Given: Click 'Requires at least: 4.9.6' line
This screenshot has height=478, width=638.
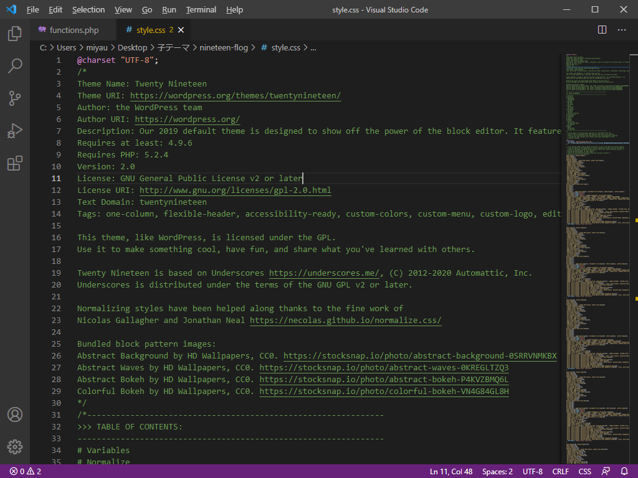Looking at the screenshot, I should (x=135, y=143).
